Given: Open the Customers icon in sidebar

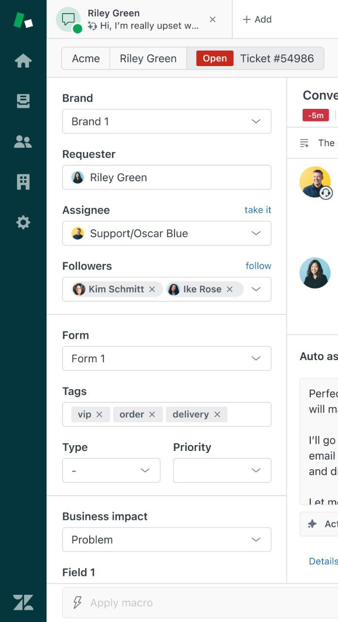Looking at the screenshot, I should (23, 141).
